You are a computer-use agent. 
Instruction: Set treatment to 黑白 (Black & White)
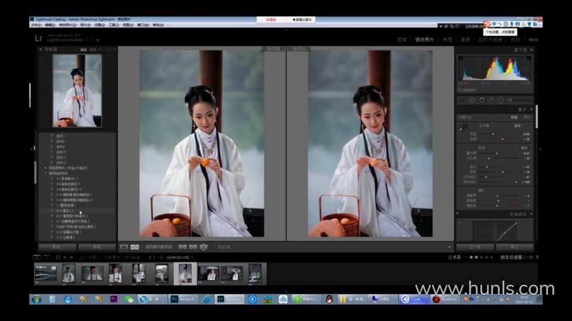(x=527, y=118)
